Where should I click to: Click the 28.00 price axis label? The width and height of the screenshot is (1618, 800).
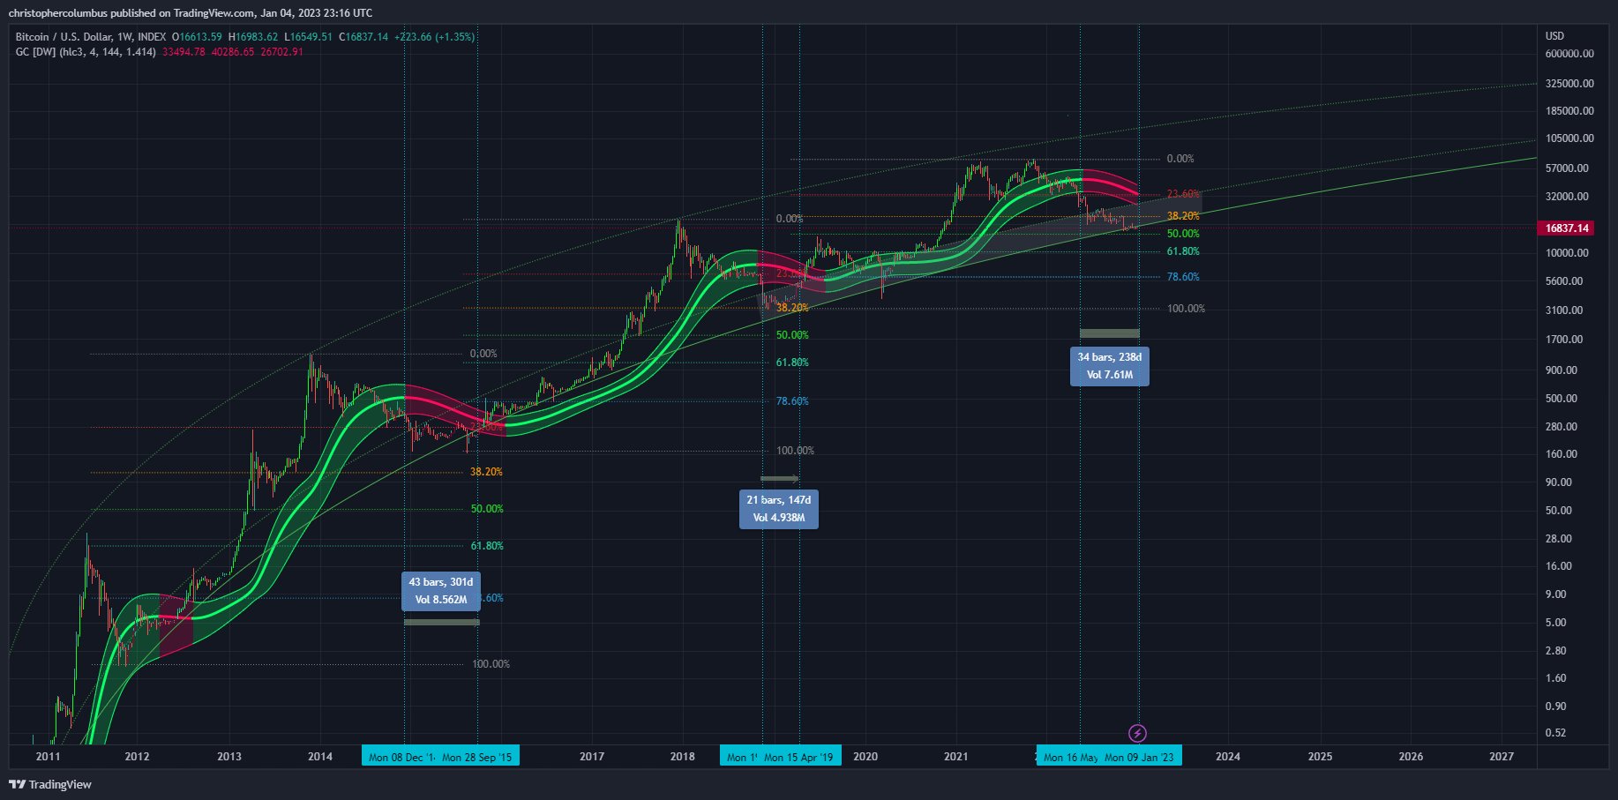coord(1559,539)
